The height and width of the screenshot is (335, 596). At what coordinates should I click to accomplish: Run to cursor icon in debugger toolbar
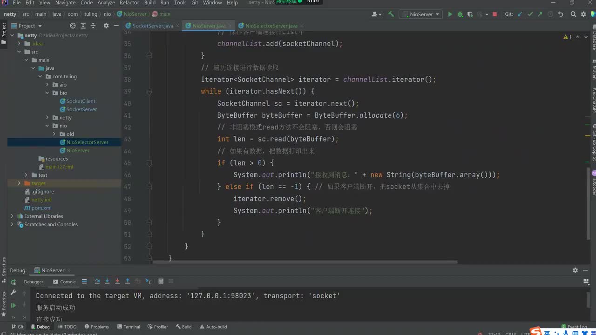[148, 281]
